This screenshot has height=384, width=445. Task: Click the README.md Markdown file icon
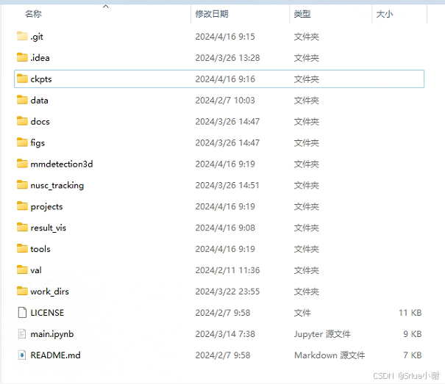pyautogui.click(x=22, y=355)
